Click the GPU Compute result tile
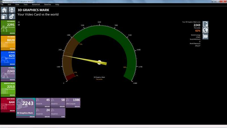The image size is (227, 128). coord(73,102)
